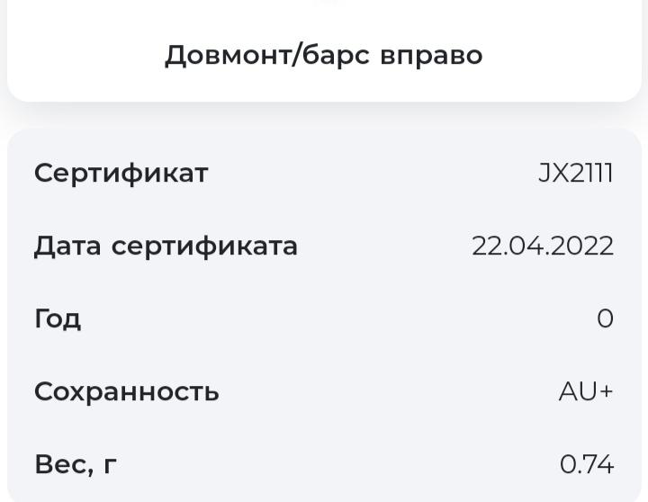Select the year value 0
Viewport: 648px width, 502px height.
point(605,318)
